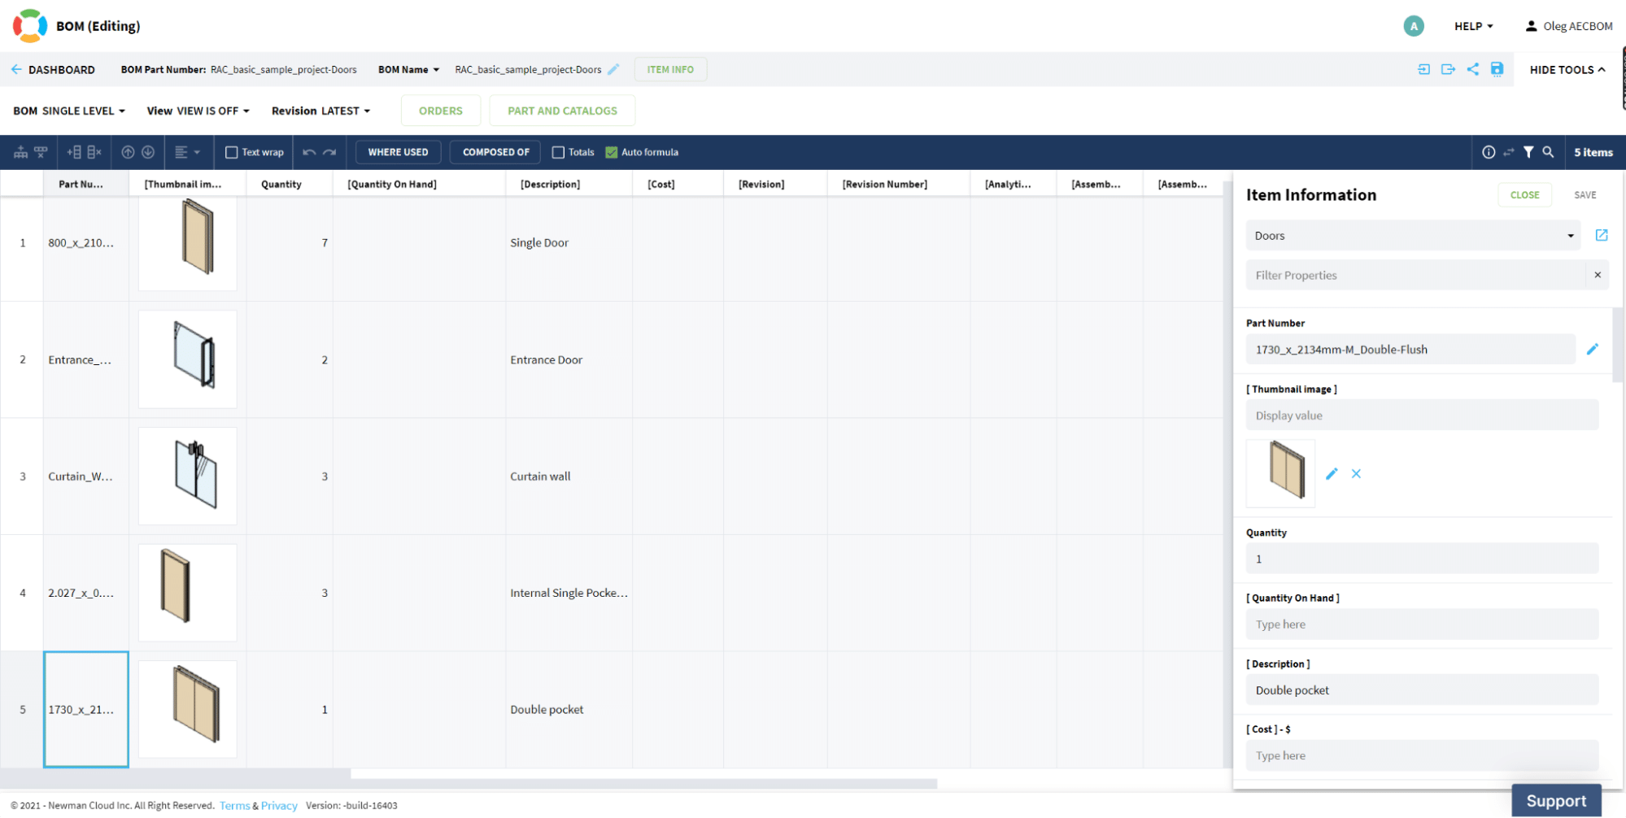Clear the Filter Properties field
The image size is (1626, 818).
pos(1598,275)
